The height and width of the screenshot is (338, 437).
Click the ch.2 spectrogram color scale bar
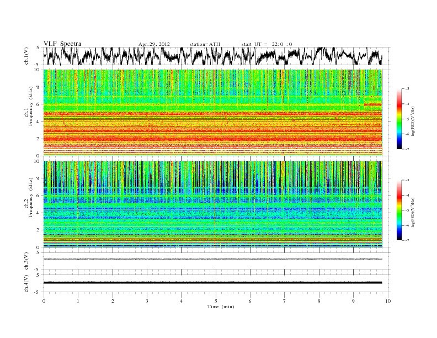tap(399, 210)
